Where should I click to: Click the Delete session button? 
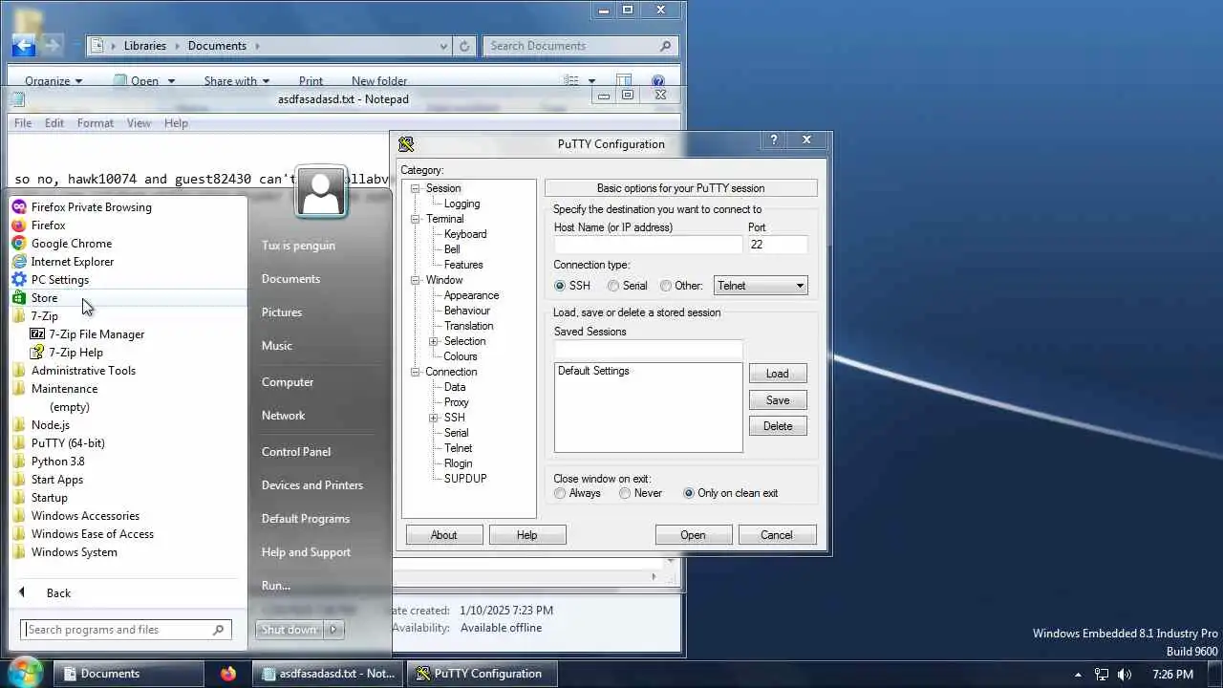tap(778, 426)
